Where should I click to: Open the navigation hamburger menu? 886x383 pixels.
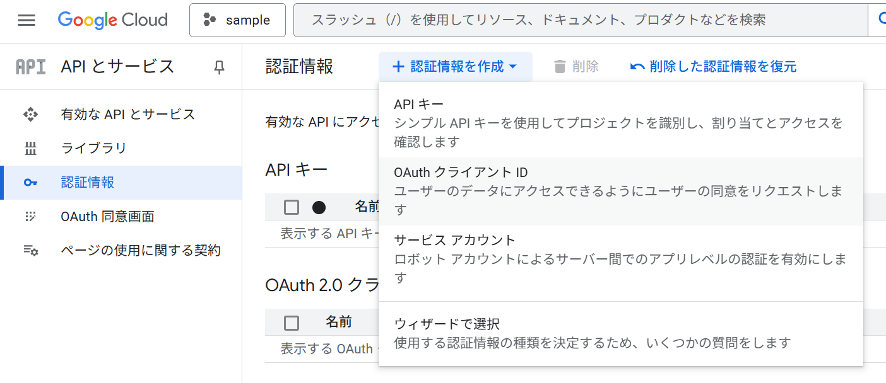pos(26,19)
